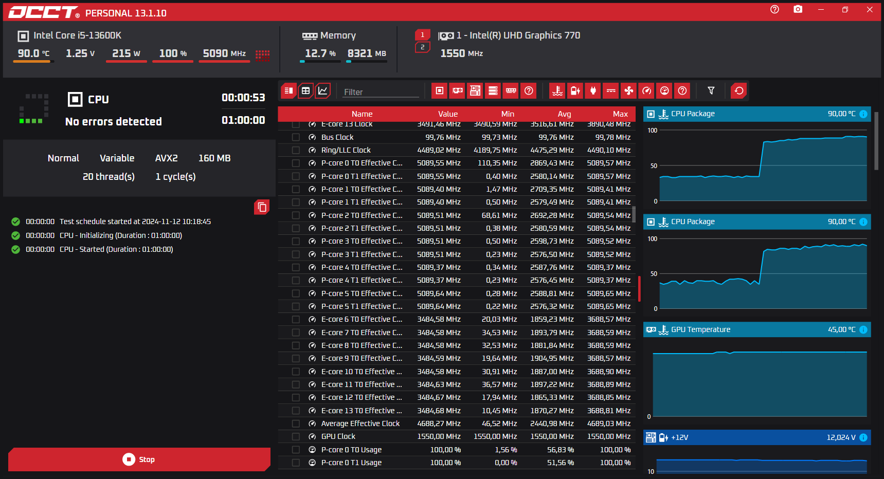The width and height of the screenshot is (884, 479).
Task: Click the "Normal" mode label
Action: click(63, 158)
